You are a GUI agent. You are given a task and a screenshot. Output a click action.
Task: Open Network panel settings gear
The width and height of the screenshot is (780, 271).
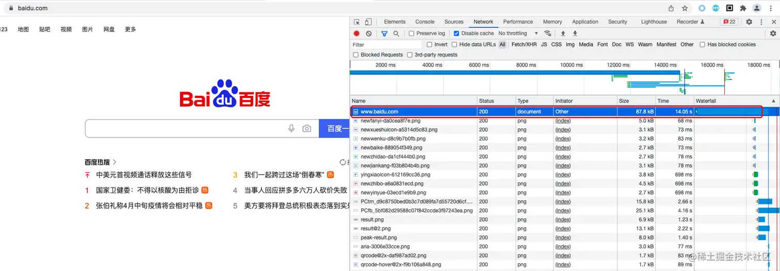[x=773, y=33]
